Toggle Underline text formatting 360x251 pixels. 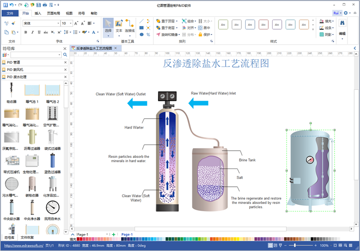click(x=39, y=32)
